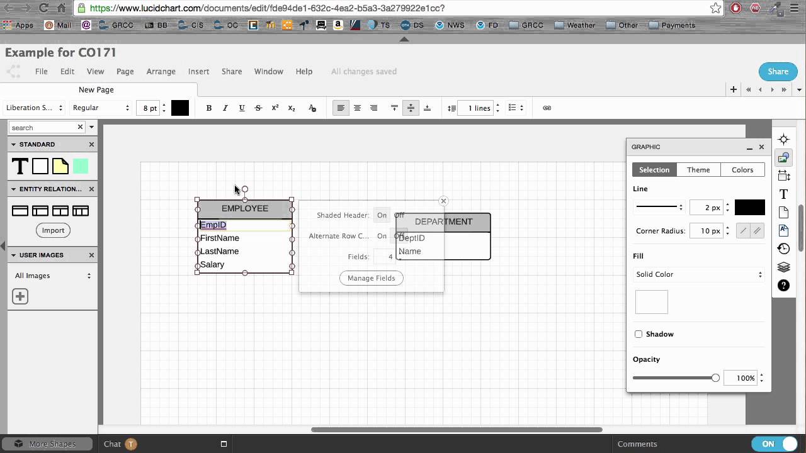Collapse the Standard shapes section
The width and height of the screenshot is (806, 453).
point(14,144)
